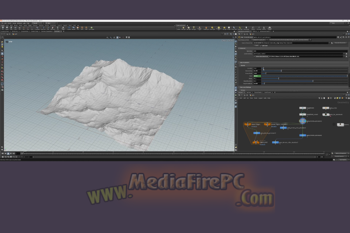Switch to the Material Palette pane tab
This screenshot has width=350, height=233.
click(x=258, y=92)
